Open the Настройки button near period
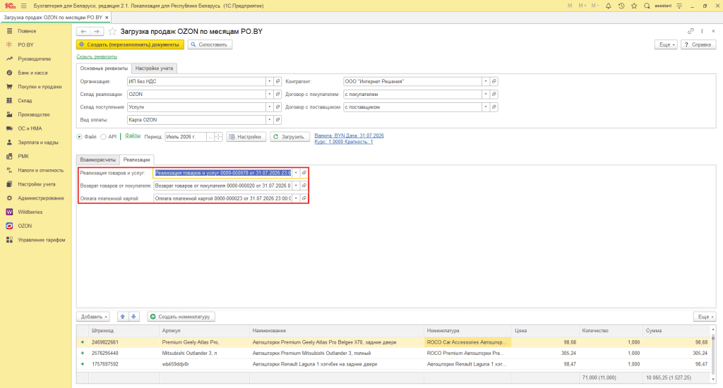Screen dimensions: 723x388 [x=246, y=137]
